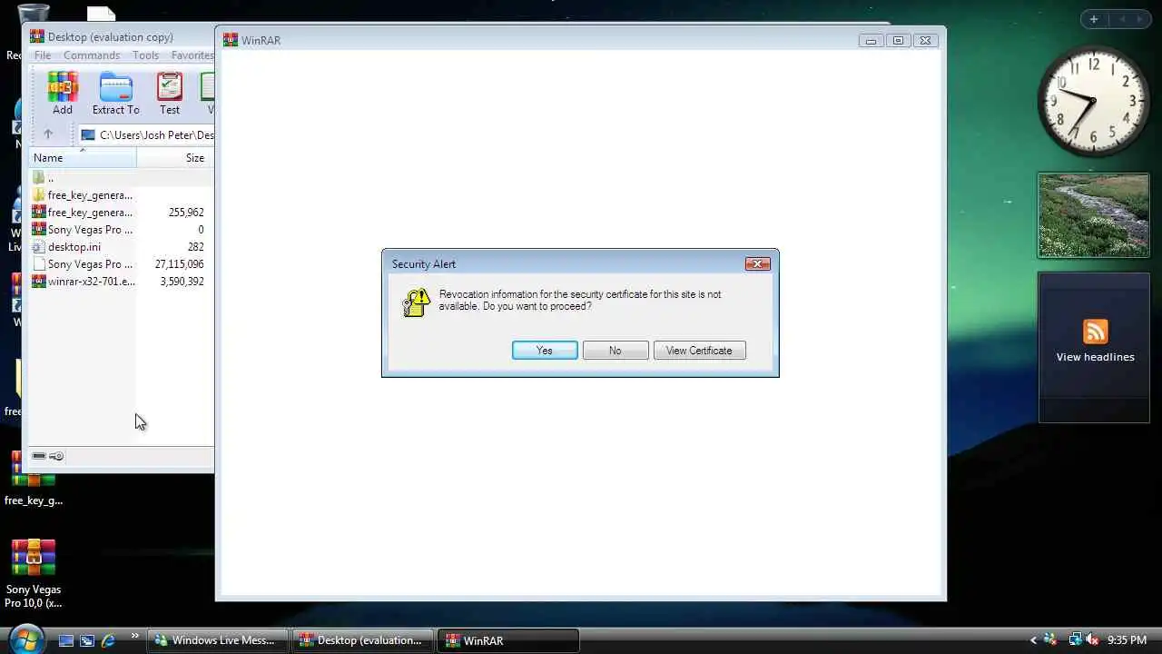The image size is (1162, 654).
Task: Click the Test archive toolbar icon
Action: pos(170,94)
